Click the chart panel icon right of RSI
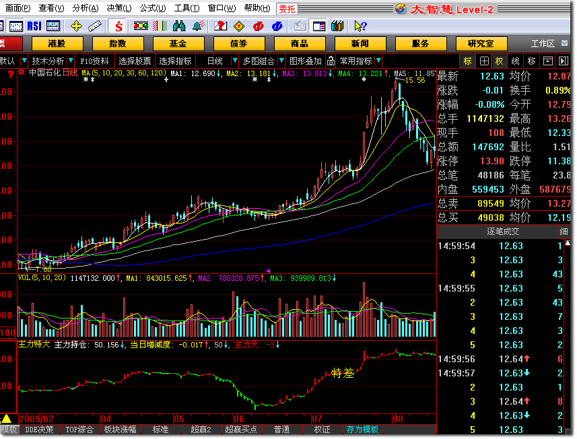Image resolution: width=577 pixels, height=439 pixels. (x=53, y=26)
